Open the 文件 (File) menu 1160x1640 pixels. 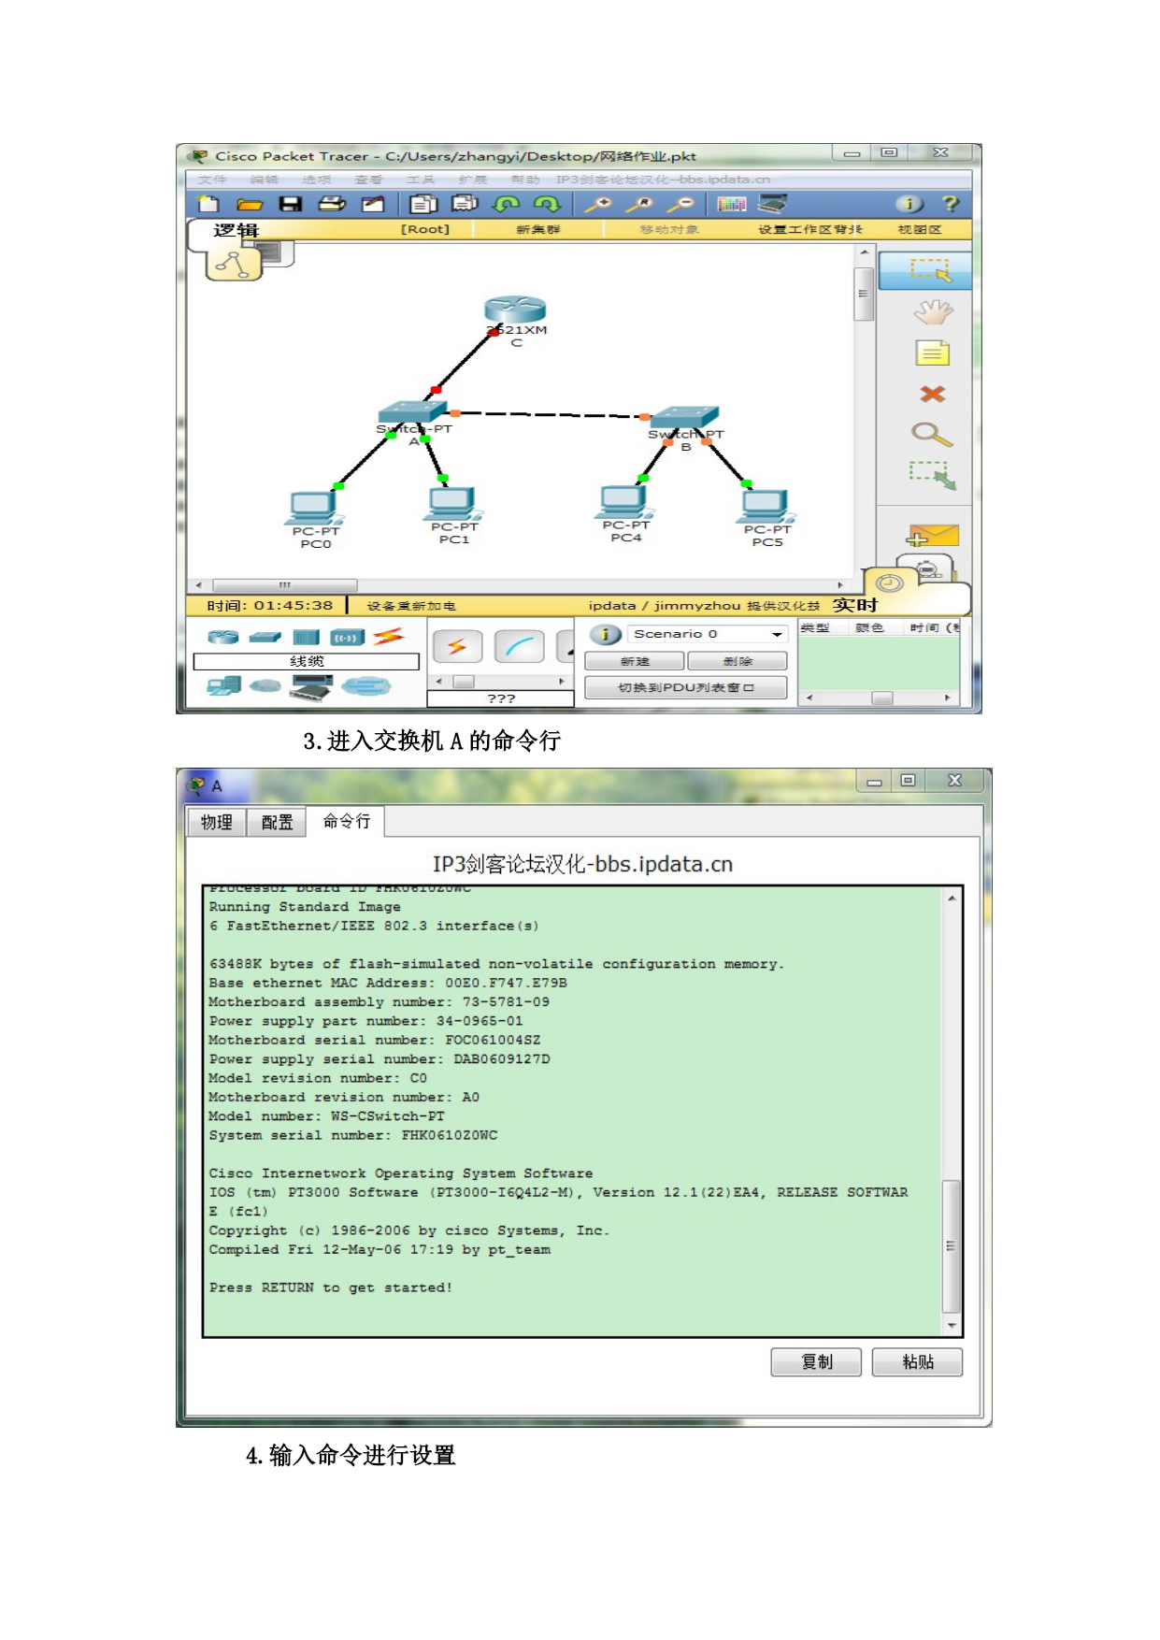click(212, 180)
